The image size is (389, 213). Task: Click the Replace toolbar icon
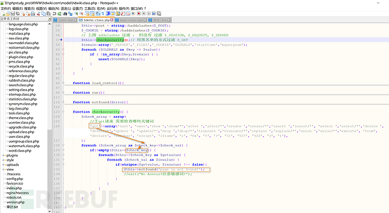(70, 14)
